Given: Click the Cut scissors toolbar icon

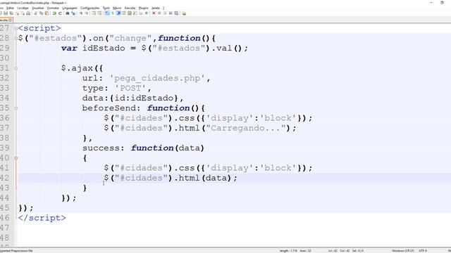Looking at the screenshot, I should point(35,13).
